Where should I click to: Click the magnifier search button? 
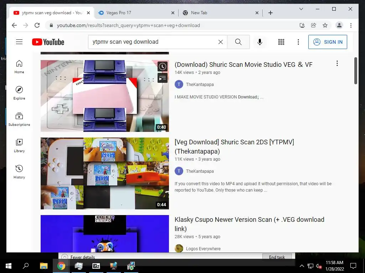coord(238,42)
